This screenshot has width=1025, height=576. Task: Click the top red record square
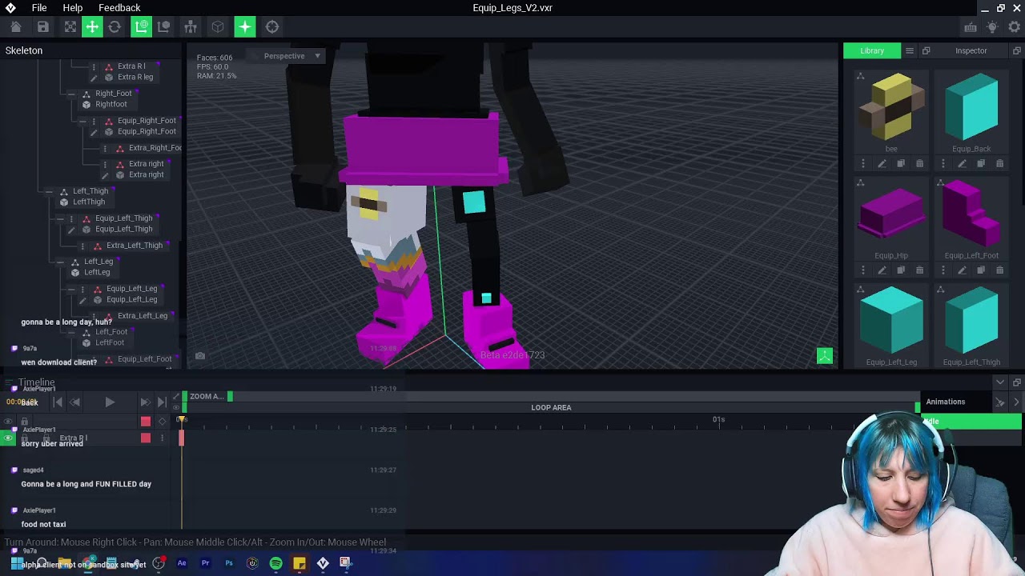146,421
